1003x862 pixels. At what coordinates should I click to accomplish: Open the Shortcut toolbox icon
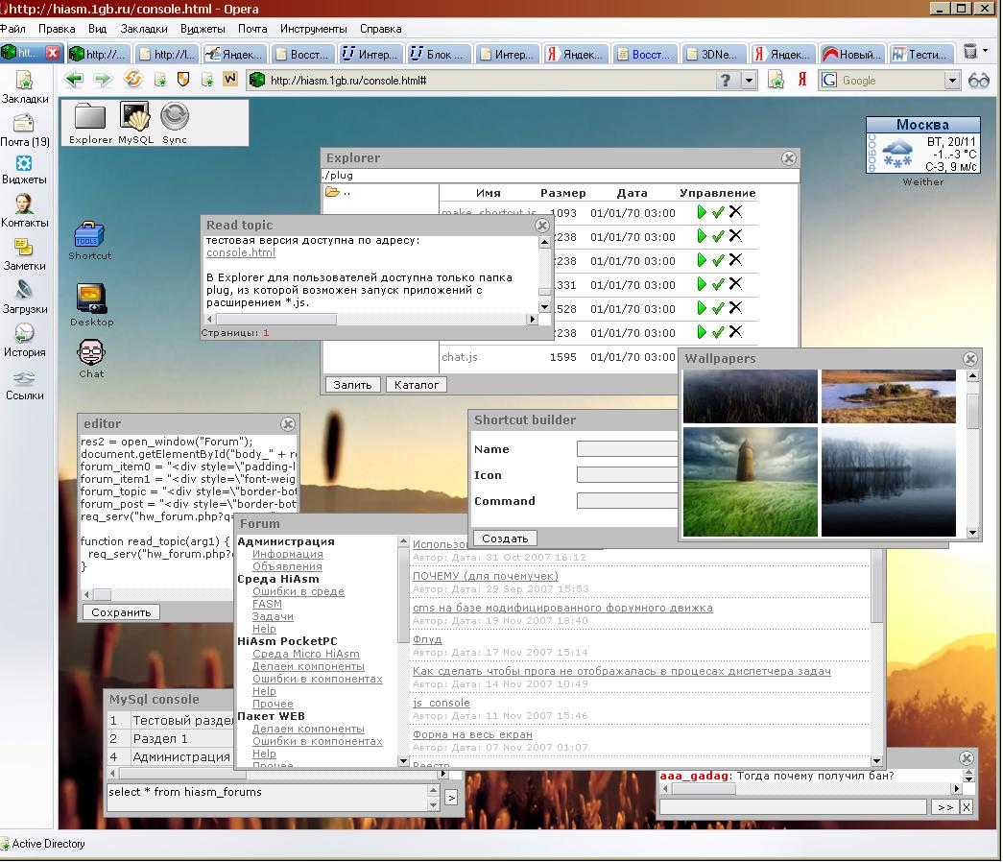click(89, 234)
